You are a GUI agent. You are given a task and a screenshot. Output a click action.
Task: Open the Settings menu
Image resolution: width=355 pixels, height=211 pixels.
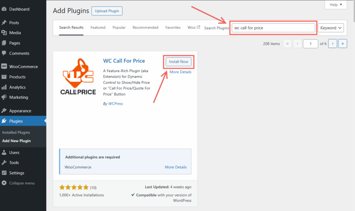pyautogui.click(x=23, y=173)
